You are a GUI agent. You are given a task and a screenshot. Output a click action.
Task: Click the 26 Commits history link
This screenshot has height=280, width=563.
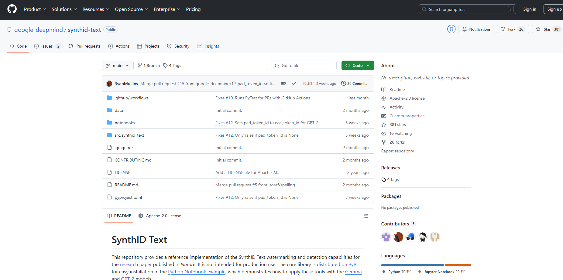[x=354, y=84]
